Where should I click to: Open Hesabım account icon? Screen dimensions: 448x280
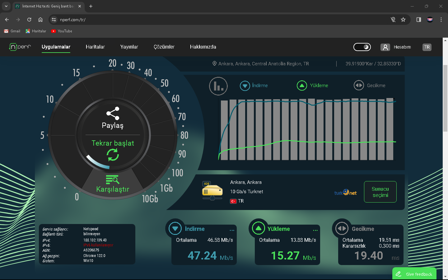385,47
